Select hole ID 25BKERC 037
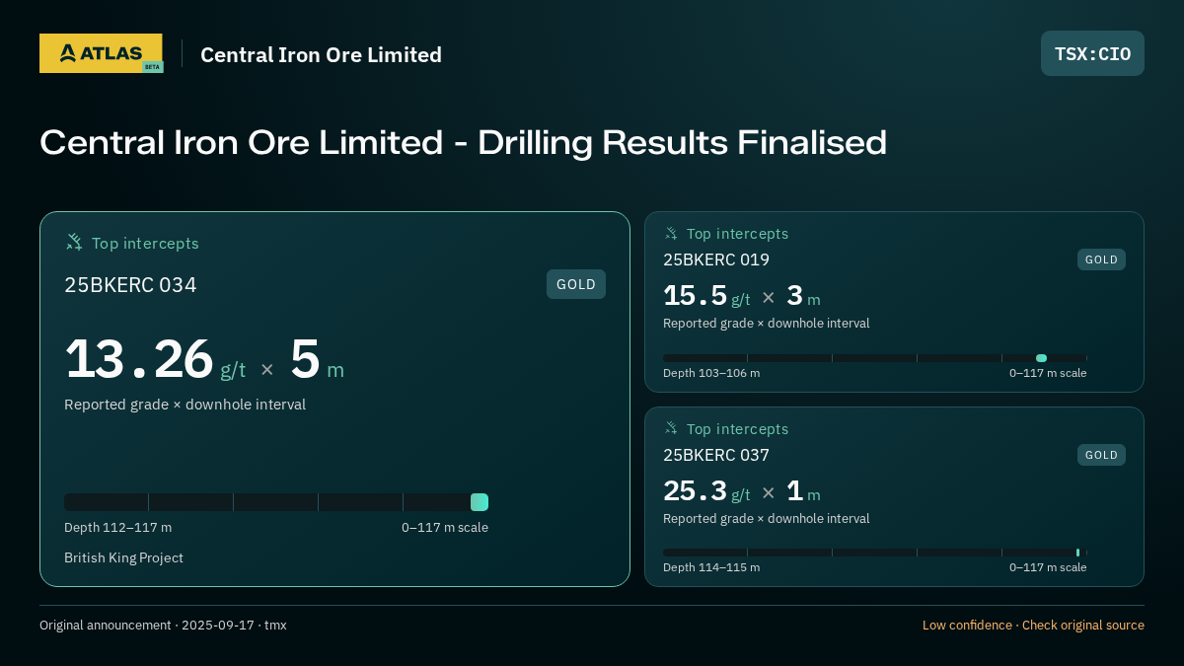 (716, 455)
